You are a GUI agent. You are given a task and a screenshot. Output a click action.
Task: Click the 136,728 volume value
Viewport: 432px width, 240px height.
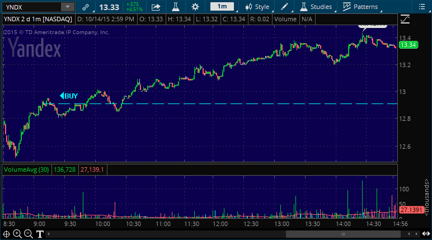tap(65, 170)
